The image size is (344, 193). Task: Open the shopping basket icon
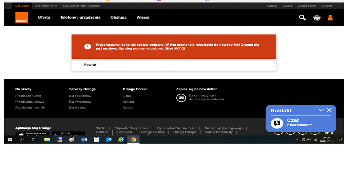pos(317,18)
